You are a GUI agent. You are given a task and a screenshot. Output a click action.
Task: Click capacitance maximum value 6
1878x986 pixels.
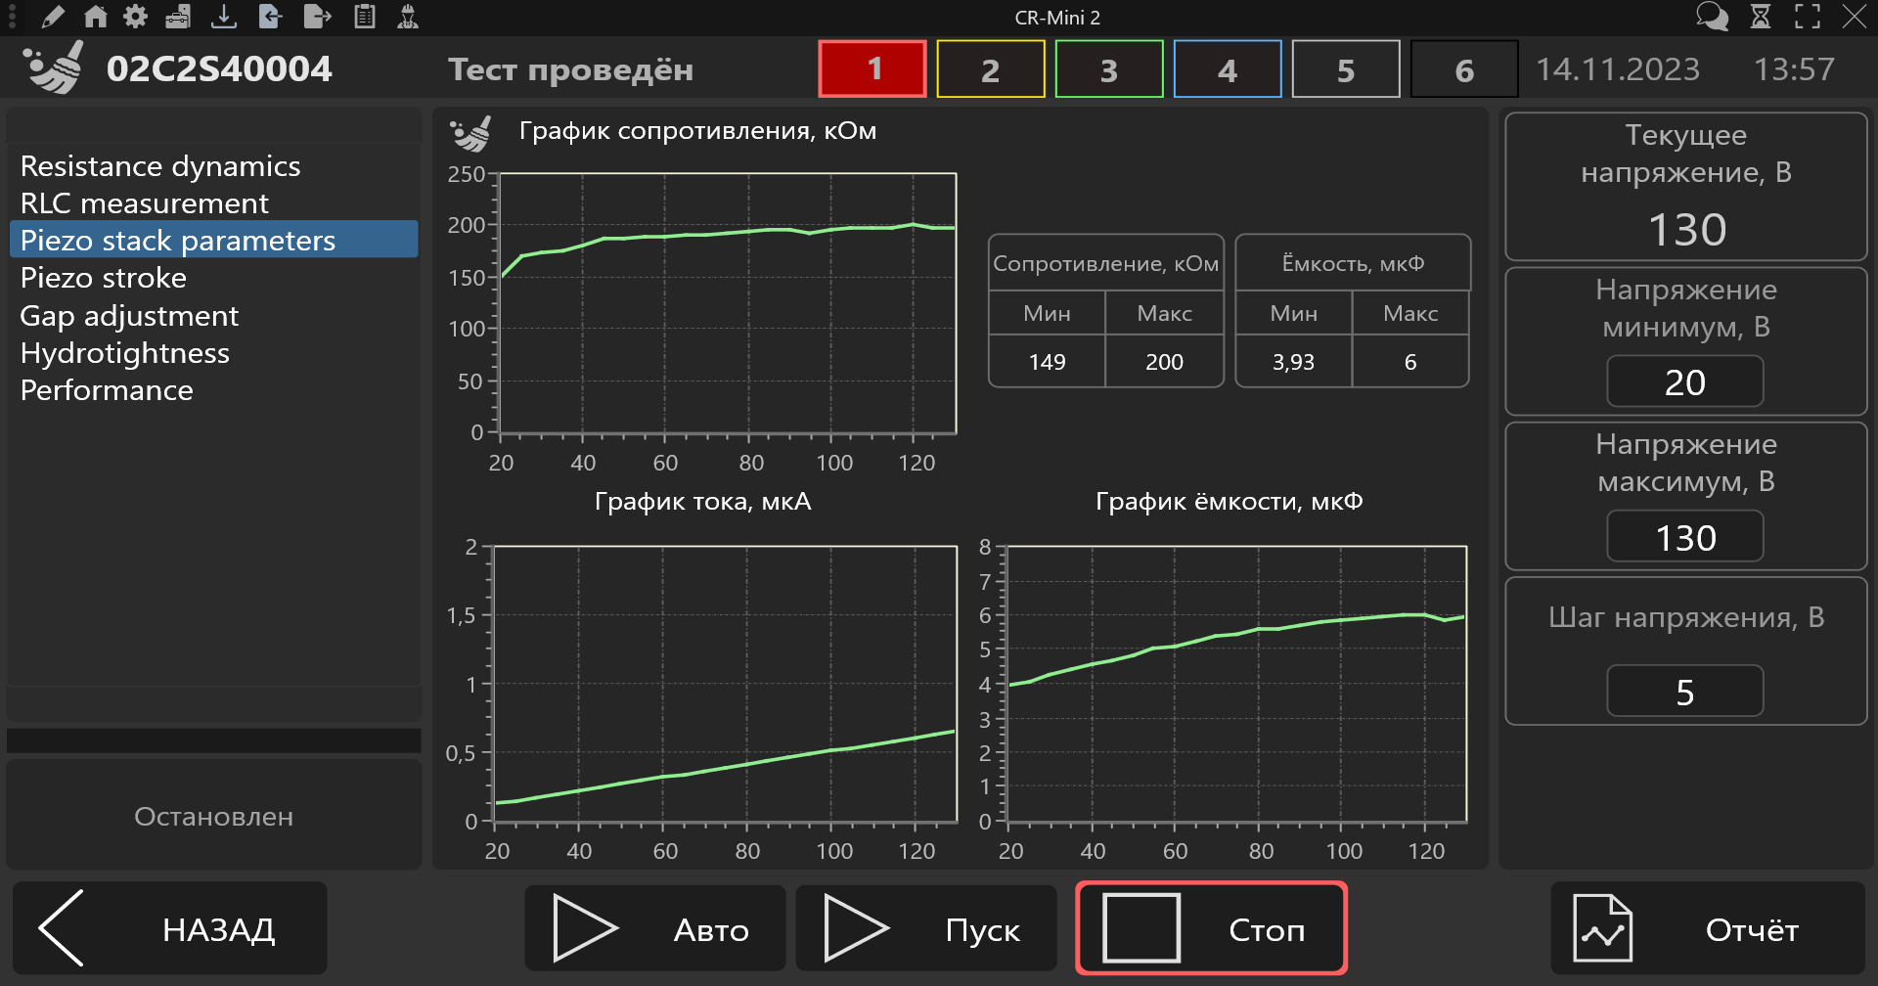pos(1410,362)
